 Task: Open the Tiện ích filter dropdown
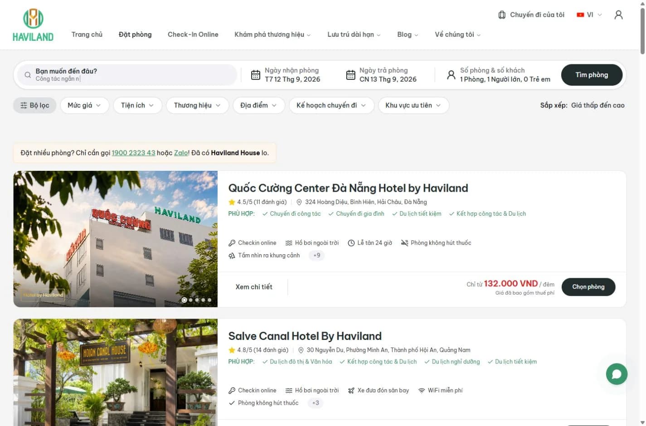(x=137, y=105)
